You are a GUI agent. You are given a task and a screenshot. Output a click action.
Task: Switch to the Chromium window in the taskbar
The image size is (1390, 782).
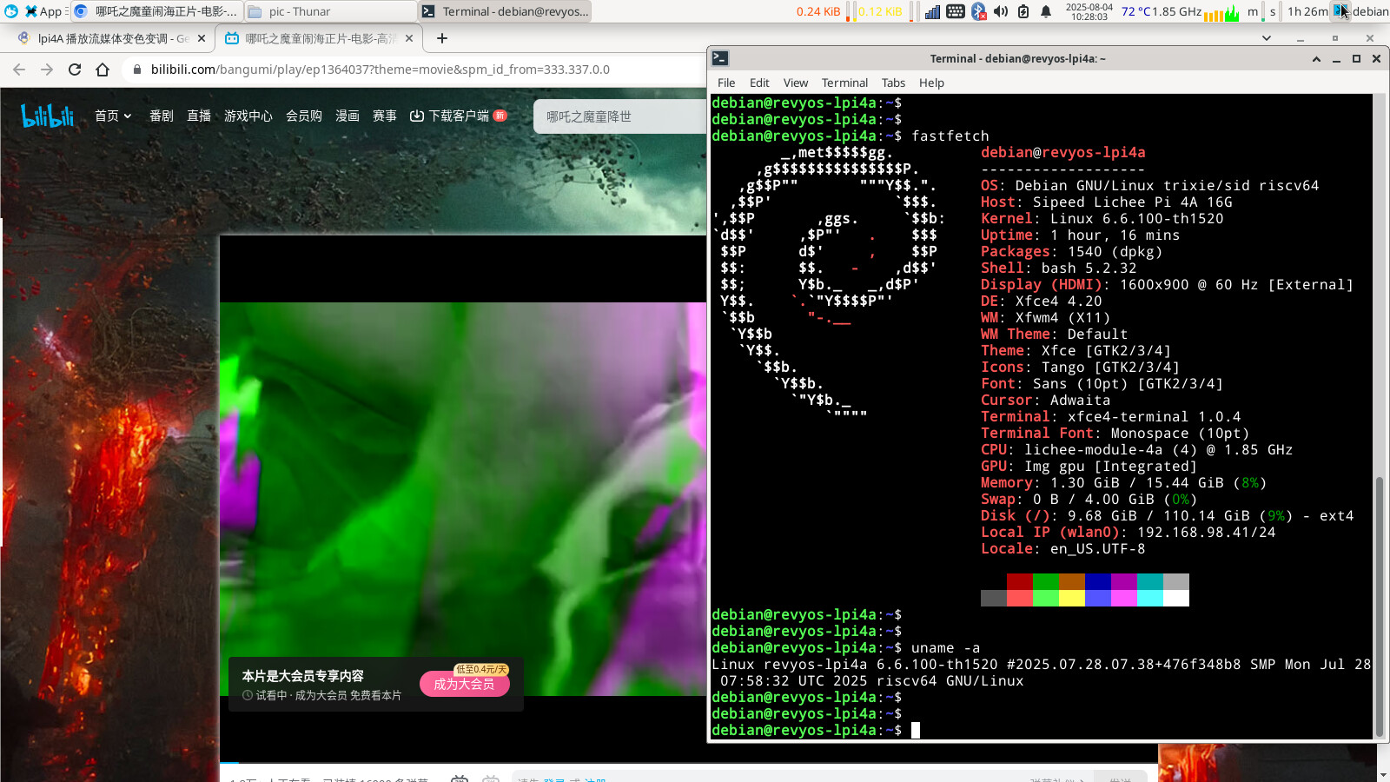click(156, 11)
